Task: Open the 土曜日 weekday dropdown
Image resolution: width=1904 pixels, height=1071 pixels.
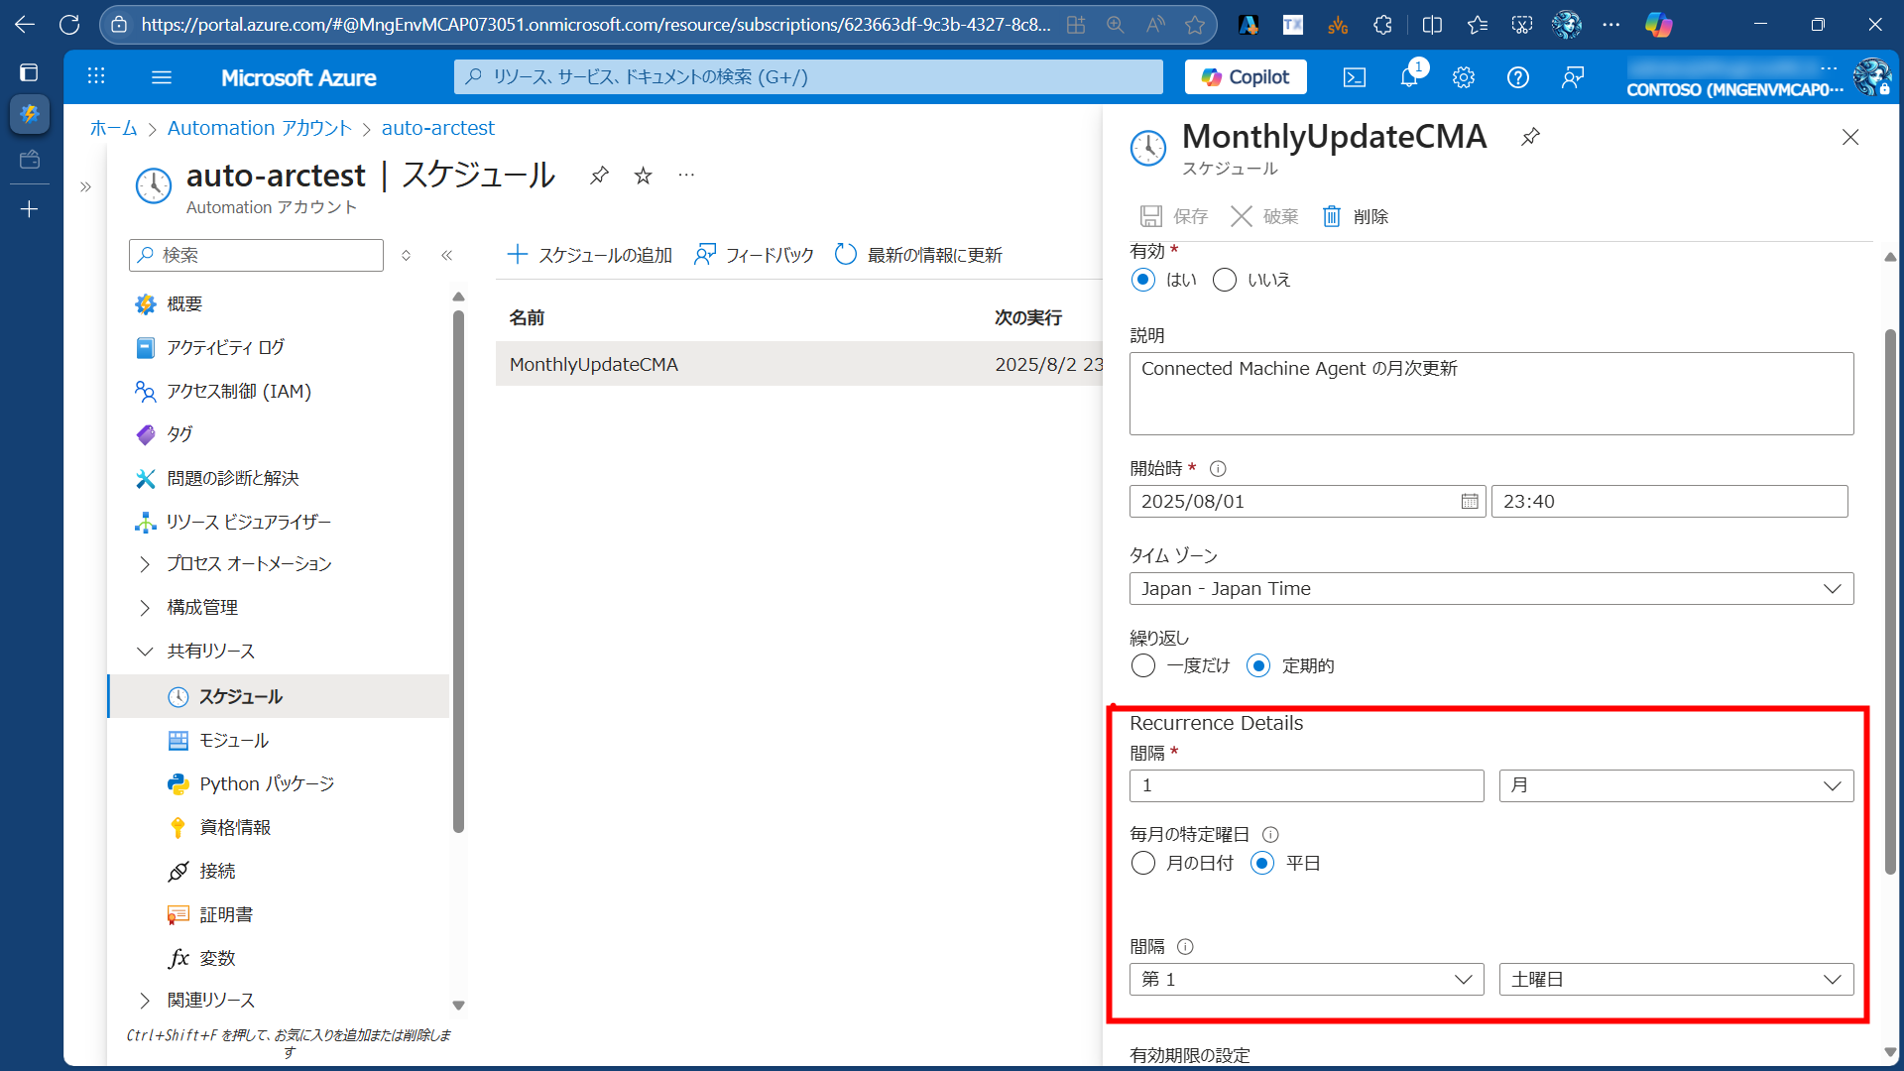Action: pyautogui.click(x=1676, y=980)
